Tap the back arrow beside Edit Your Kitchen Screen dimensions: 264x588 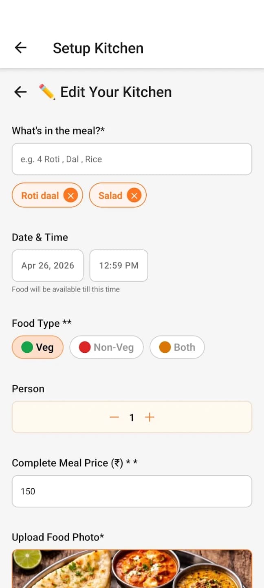click(x=20, y=92)
